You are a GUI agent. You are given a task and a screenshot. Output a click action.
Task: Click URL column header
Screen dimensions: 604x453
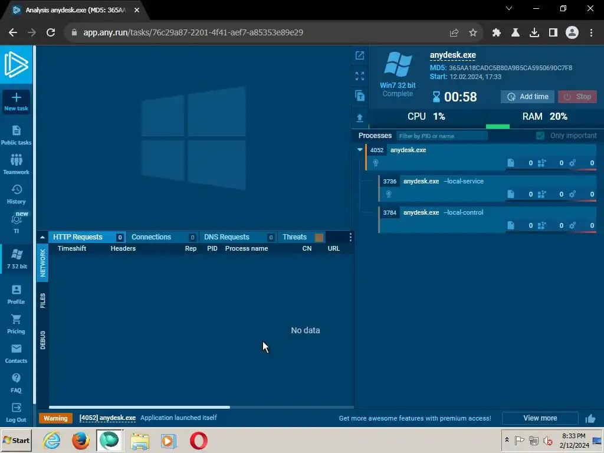click(x=334, y=248)
